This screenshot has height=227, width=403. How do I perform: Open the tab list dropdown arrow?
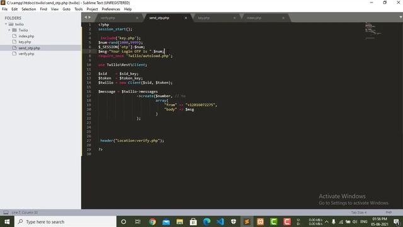click(x=400, y=17)
